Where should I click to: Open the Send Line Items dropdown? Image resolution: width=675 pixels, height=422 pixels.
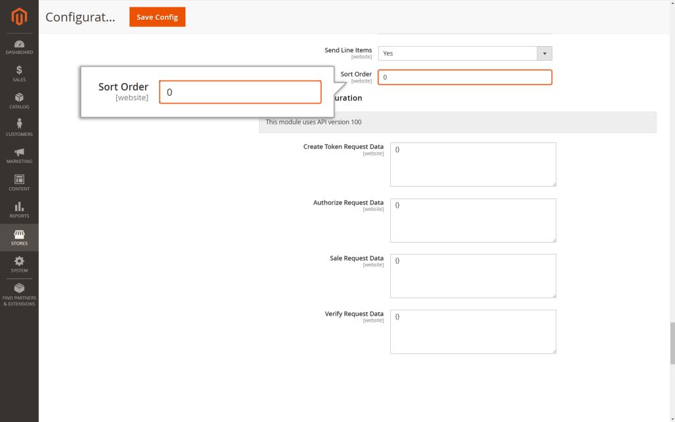click(x=465, y=53)
